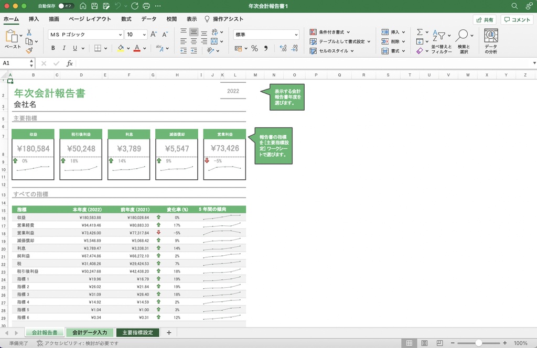
Task: Apply yellow fill color bucket
Action: pyautogui.click(x=121, y=48)
